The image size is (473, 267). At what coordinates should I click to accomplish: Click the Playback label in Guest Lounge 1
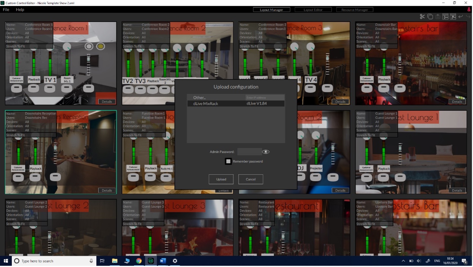tap(384, 169)
